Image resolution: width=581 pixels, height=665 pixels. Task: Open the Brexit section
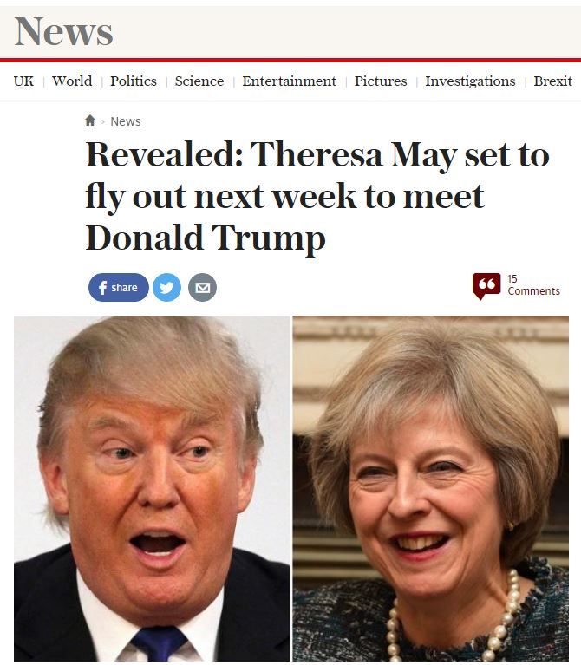(x=553, y=81)
